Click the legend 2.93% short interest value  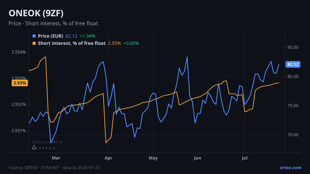pyautogui.click(x=114, y=43)
